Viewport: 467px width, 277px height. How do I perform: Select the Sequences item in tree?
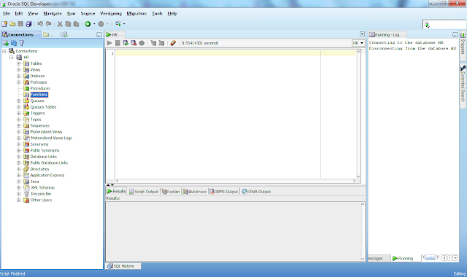[39, 125]
